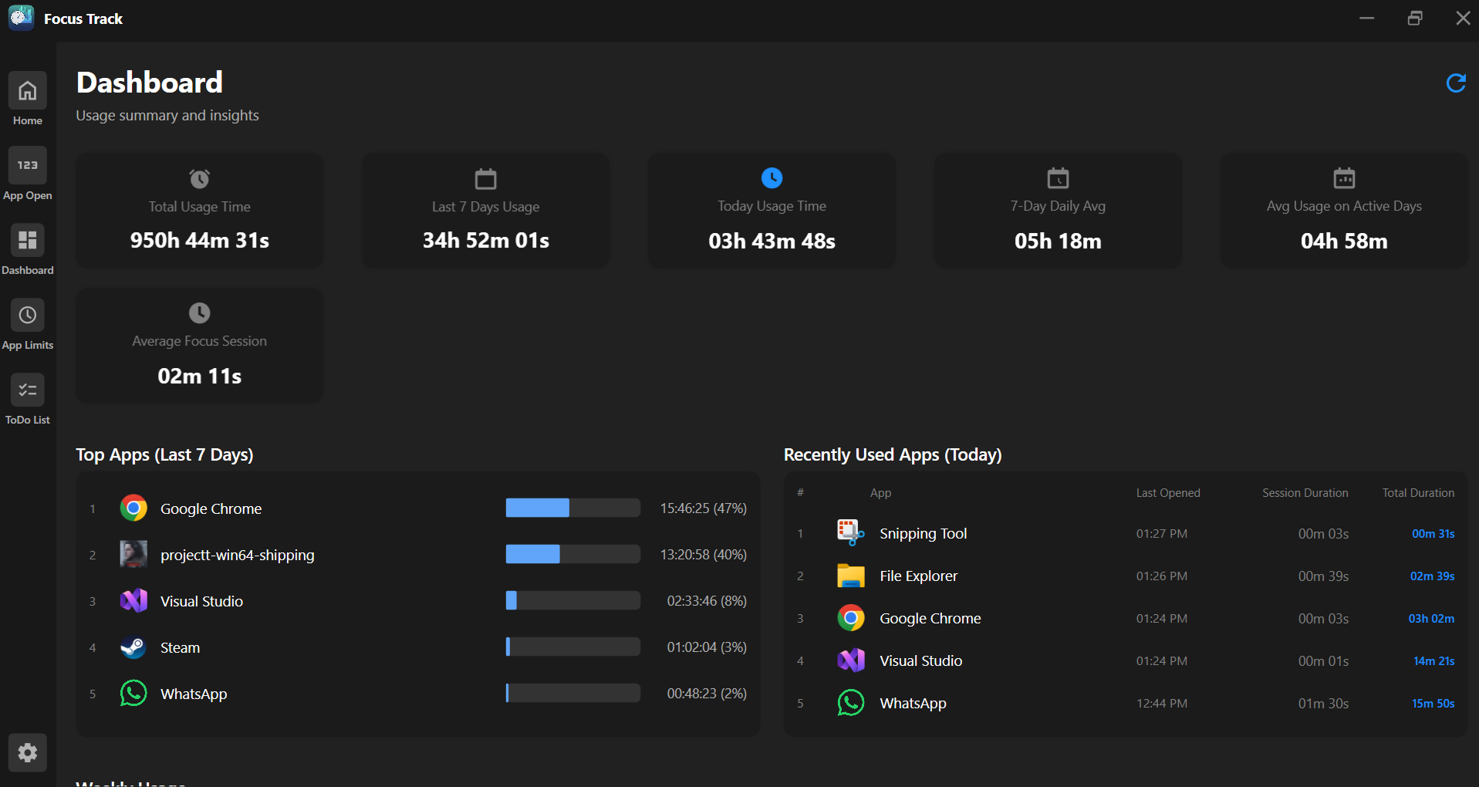
Task: Click the Total Usage Time alarm icon
Action: 200,179
